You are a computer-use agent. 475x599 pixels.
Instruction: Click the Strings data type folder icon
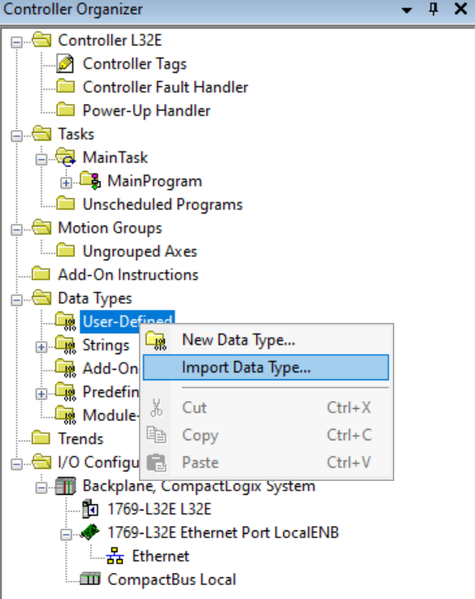click(66, 345)
